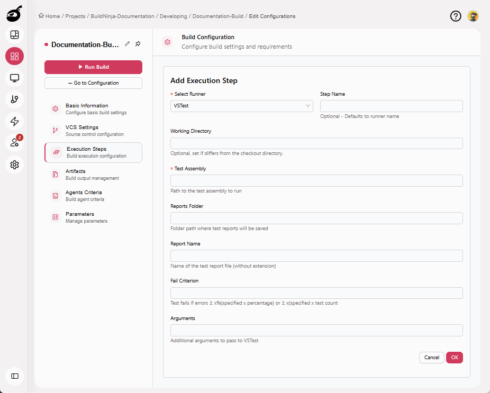Click OK to save the execution step
The height and width of the screenshot is (393, 490).
(x=454, y=358)
